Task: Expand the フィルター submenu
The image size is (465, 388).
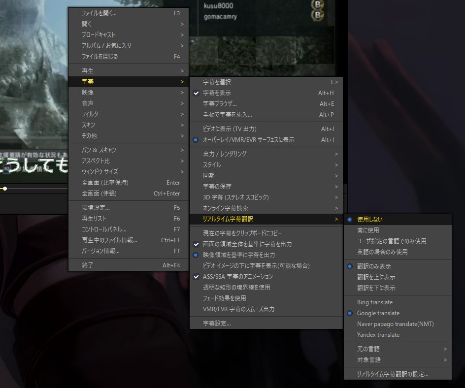Action: point(129,114)
